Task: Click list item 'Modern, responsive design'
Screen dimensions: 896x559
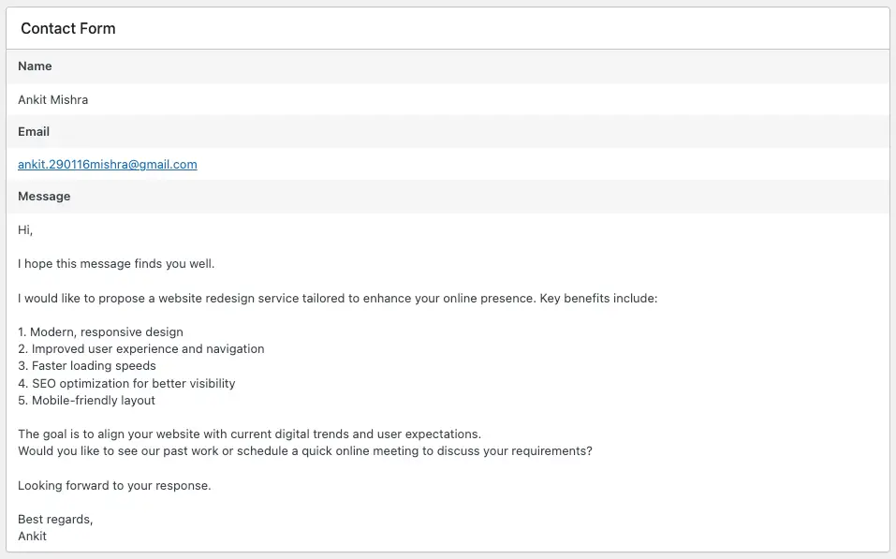Action: pyautogui.click(x=101, y=332)
